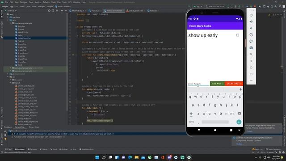Open Project panel settings gear
Viewport: 286px width, 161px height.
tap(62, 11)
